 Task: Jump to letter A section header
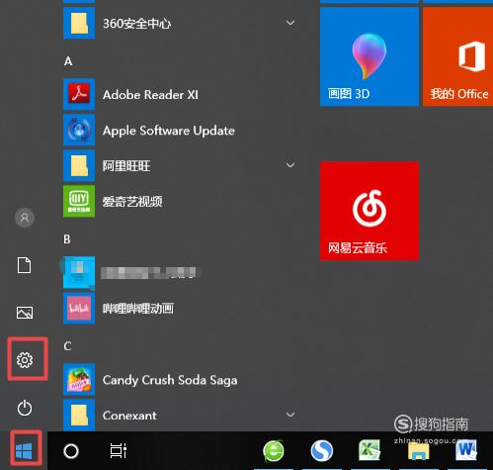[x=68, y=61]
